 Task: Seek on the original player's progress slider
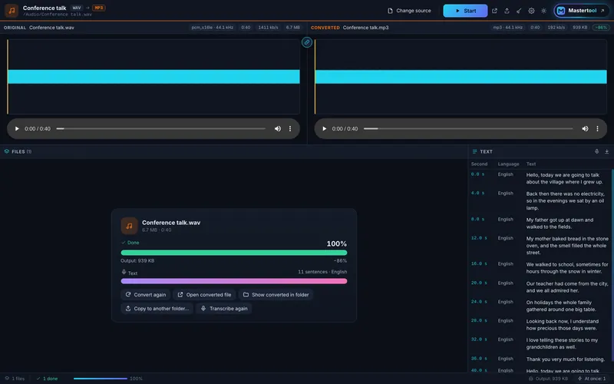pos(161,128)
